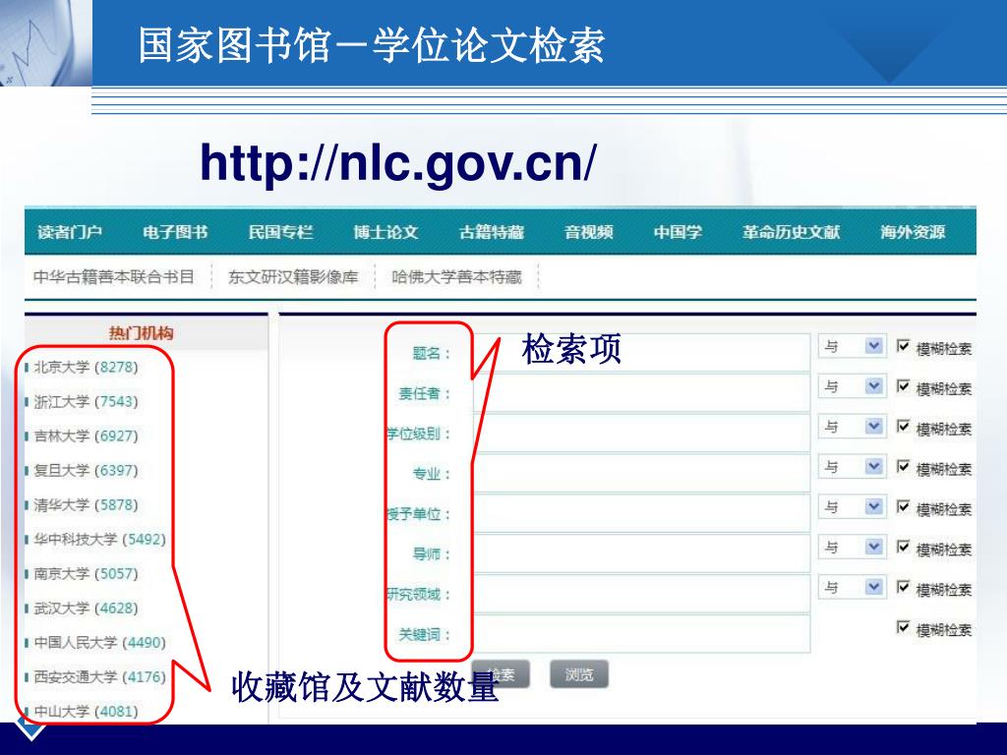Toggle 模糊检索 checkbox in 题名 row
This screenshot has height=755, width=1007.
click(x=904, y=346)
